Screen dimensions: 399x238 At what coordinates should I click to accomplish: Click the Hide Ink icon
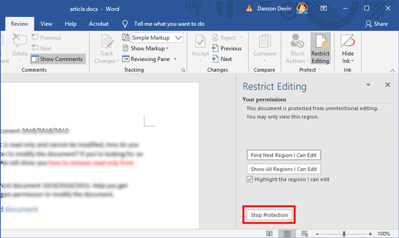point(348,41)
